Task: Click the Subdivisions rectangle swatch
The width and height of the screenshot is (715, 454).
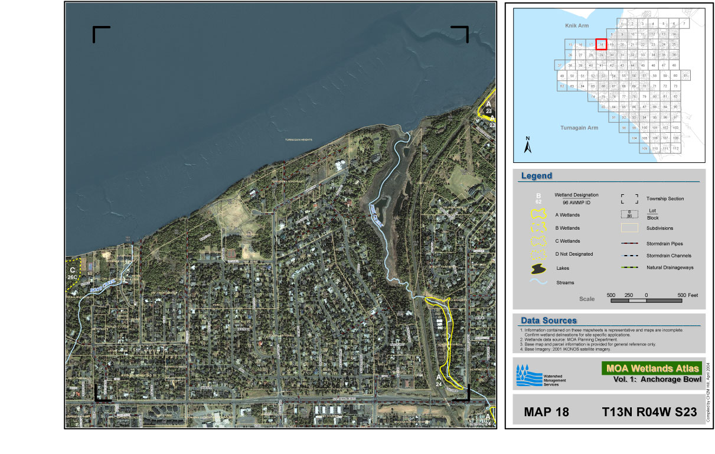Action: coord(629,228)
